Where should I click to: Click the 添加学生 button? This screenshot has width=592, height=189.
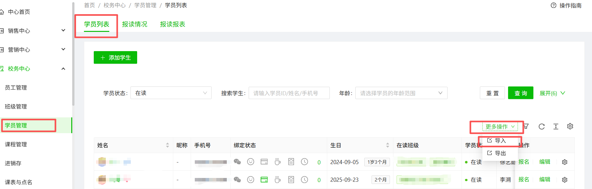click(x=115, y=57)
